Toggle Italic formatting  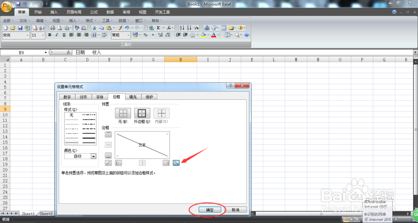56,35
